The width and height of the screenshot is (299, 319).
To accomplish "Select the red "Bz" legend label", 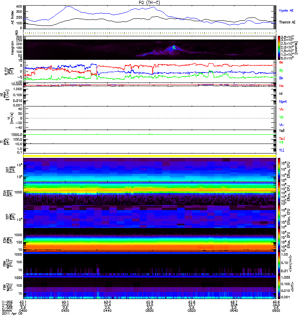I will pos(281,62).
